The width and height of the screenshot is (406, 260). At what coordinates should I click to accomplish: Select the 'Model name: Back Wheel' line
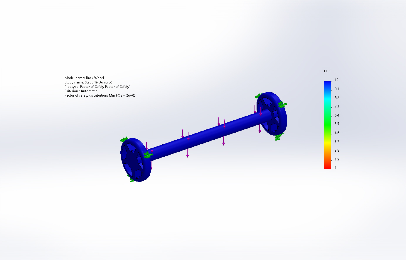[x=84, y=78]
